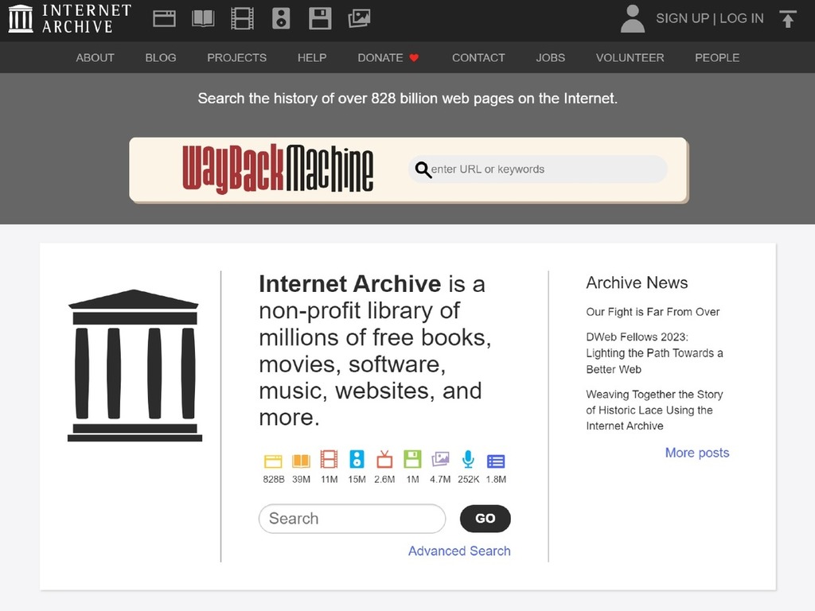Select the 4.7M images icon

click(440, 460)
